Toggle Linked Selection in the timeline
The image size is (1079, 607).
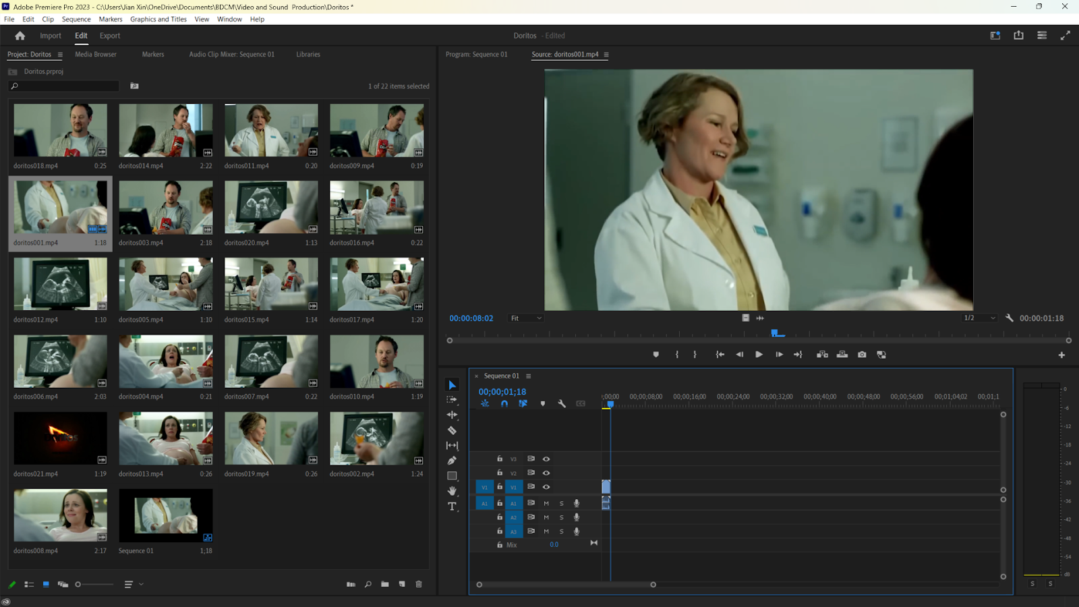[523, 403]
